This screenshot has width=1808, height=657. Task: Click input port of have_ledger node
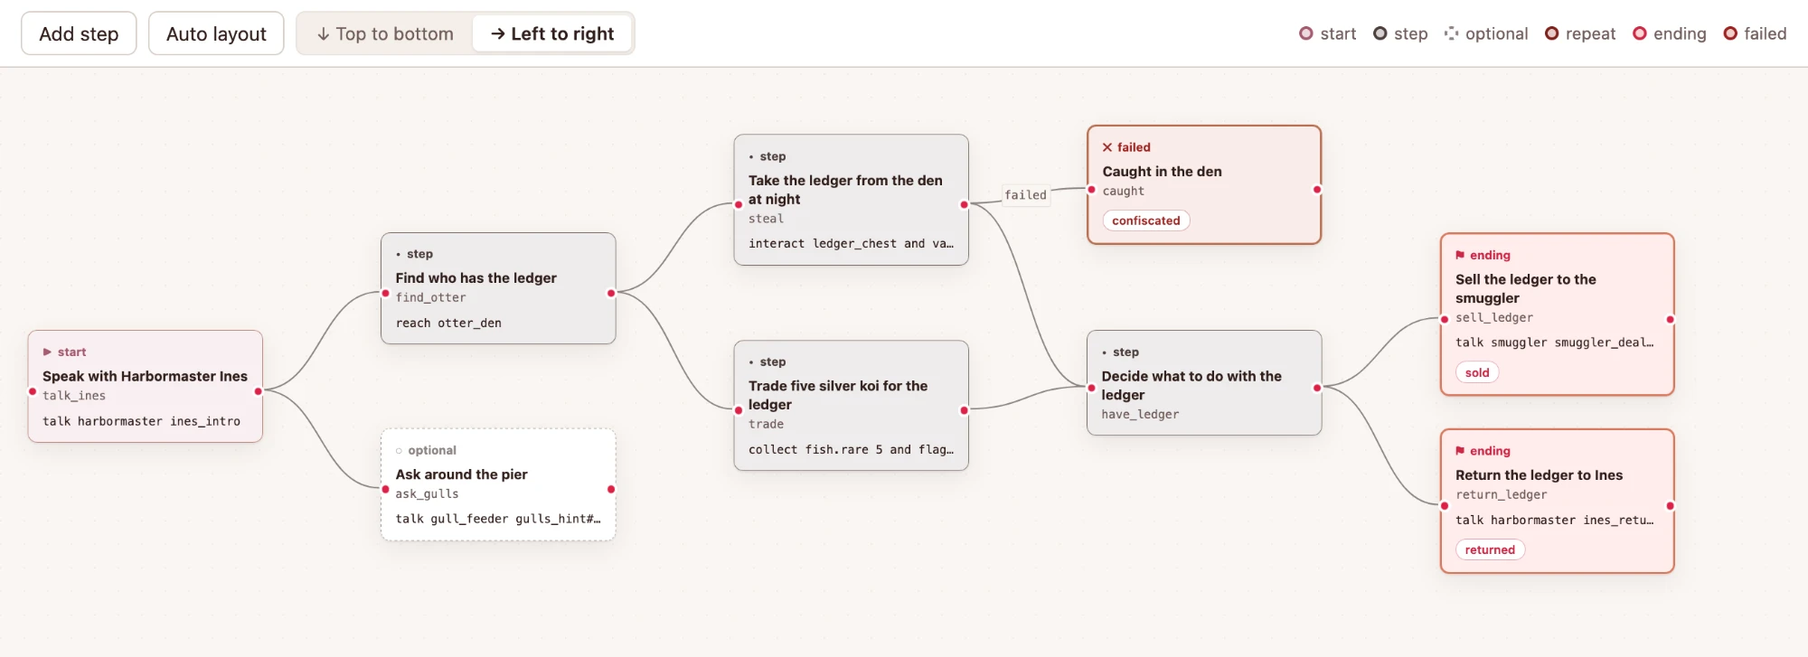[x=1091, y=388]
